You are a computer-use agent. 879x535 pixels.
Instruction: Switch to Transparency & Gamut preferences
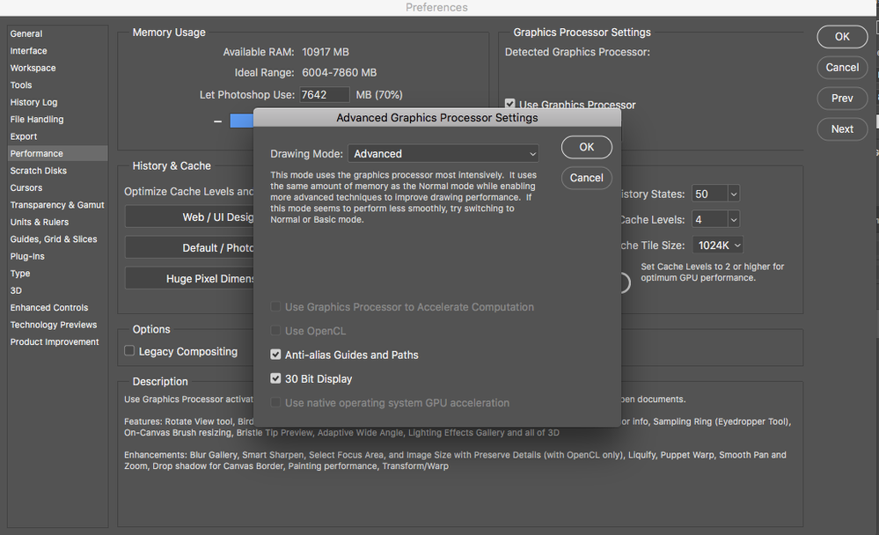point(57,205)
